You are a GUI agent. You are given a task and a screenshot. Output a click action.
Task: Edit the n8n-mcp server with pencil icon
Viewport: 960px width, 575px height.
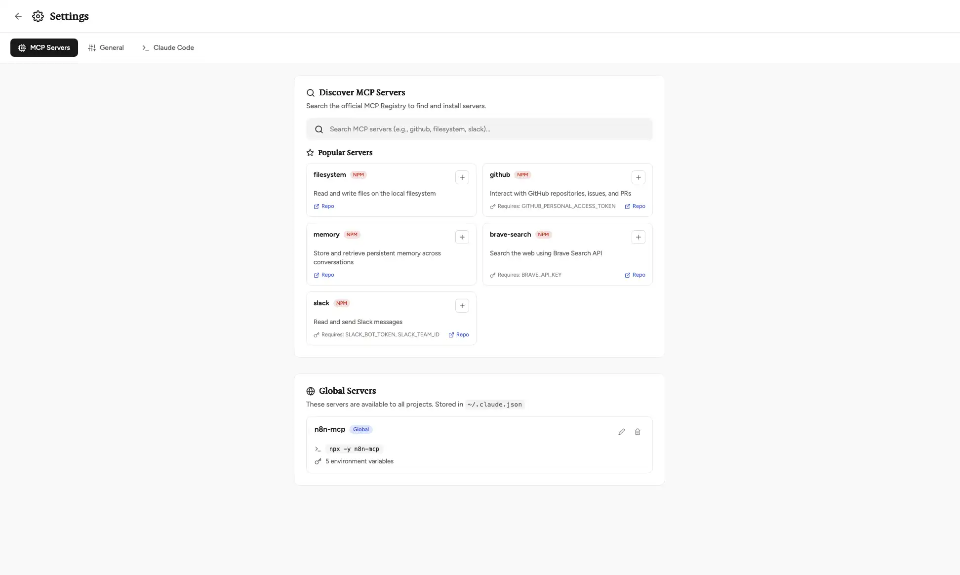pyautogui.click(x=621, y=431)
